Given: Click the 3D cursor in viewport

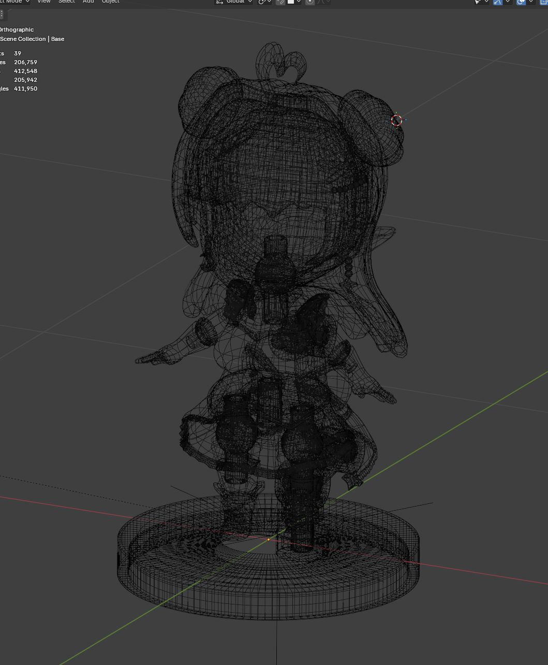Looking at the screenshot, I should (396, 121).
